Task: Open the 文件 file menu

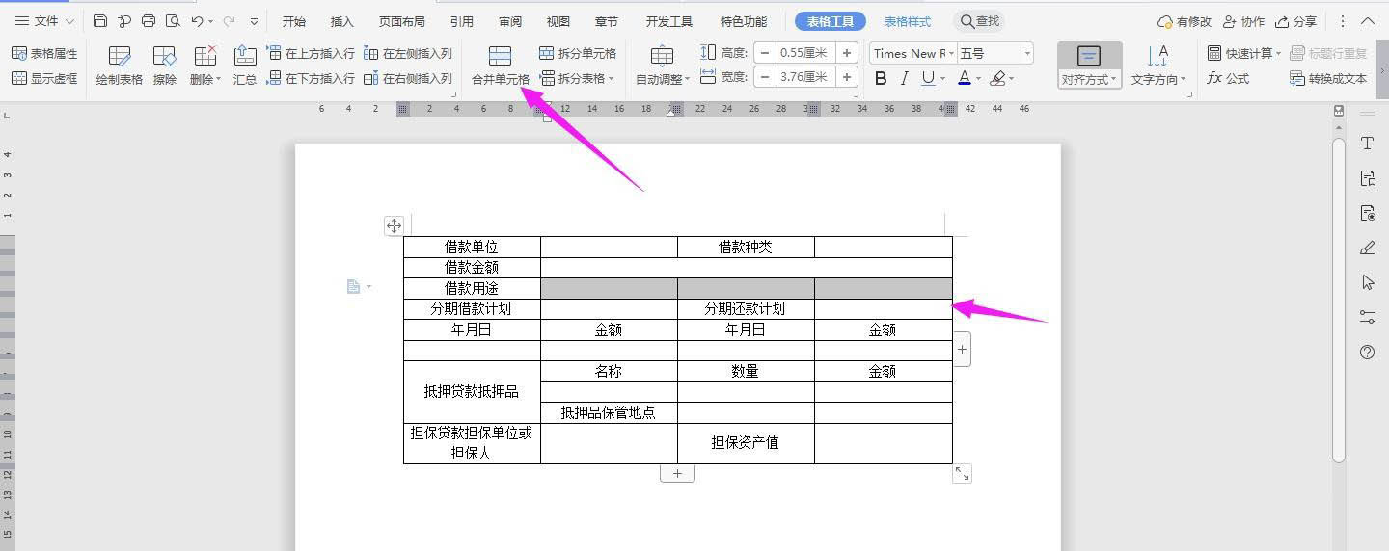Action: [x=44, y=21]
